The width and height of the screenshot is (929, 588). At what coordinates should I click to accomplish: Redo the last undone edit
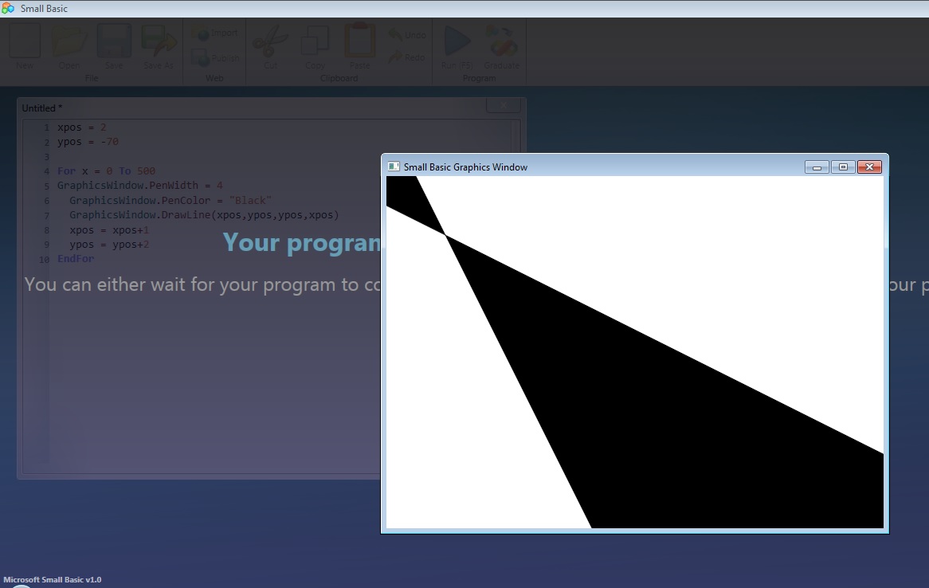[x=407, y=57]
